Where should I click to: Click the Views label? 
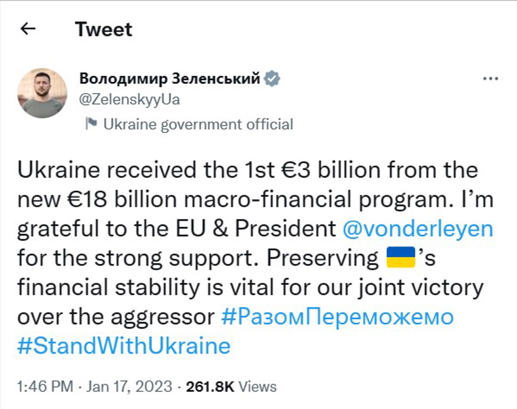click(257, 386)
